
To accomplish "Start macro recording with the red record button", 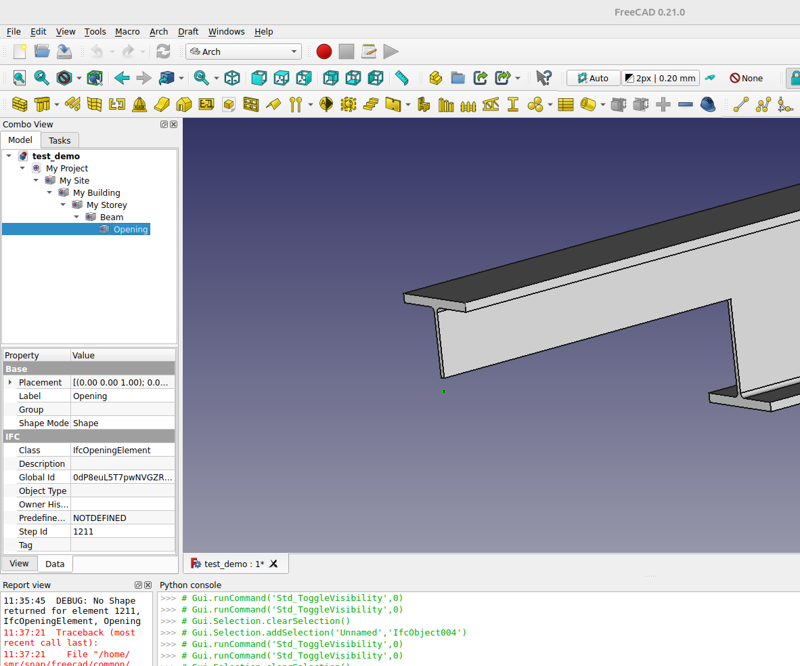I will pos(324,51).
